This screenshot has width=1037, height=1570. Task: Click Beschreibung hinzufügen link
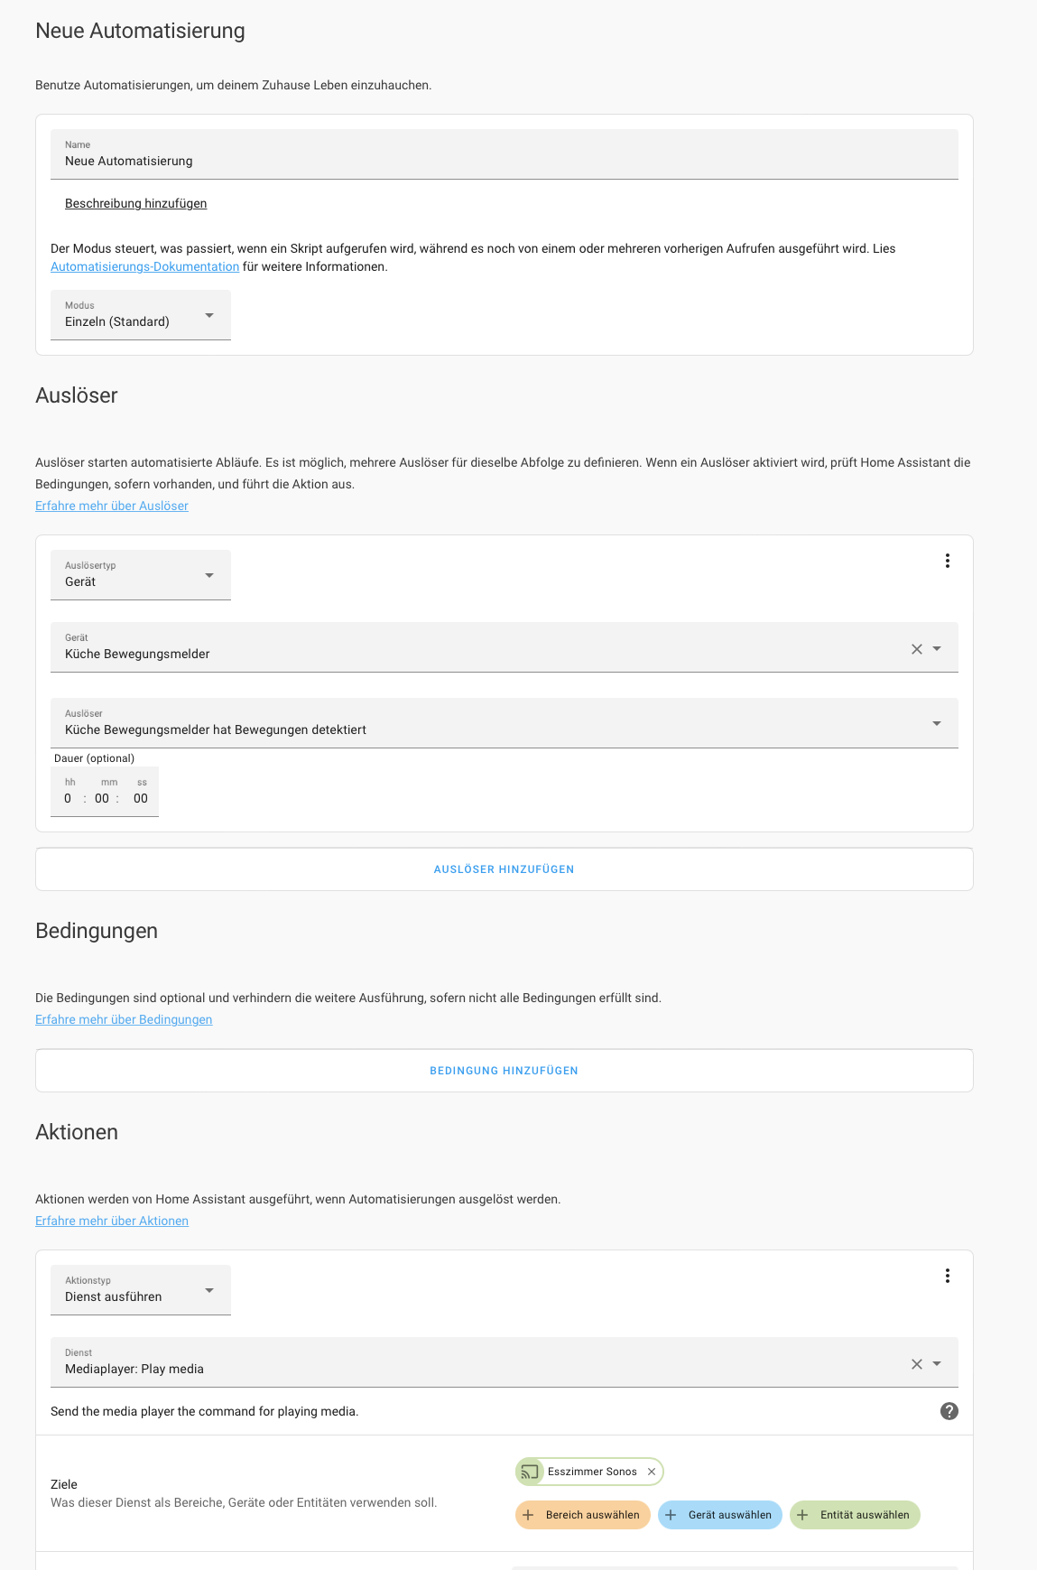click(135, 203)
